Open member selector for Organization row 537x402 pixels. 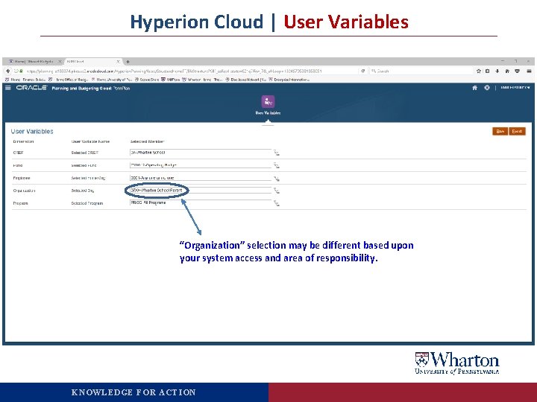(x=277, y=191)
